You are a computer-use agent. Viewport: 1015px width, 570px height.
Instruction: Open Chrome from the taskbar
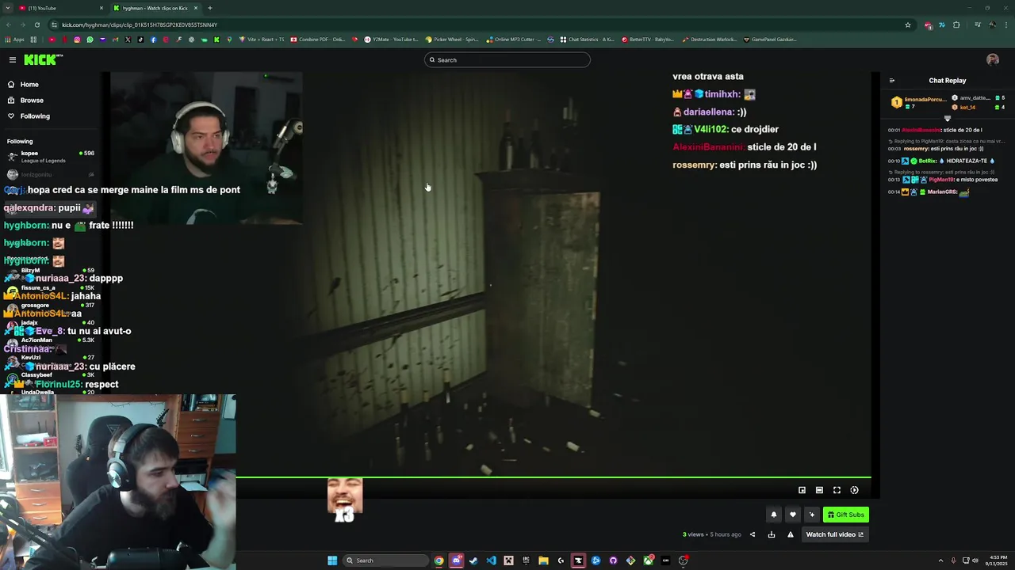pos(439,560)
